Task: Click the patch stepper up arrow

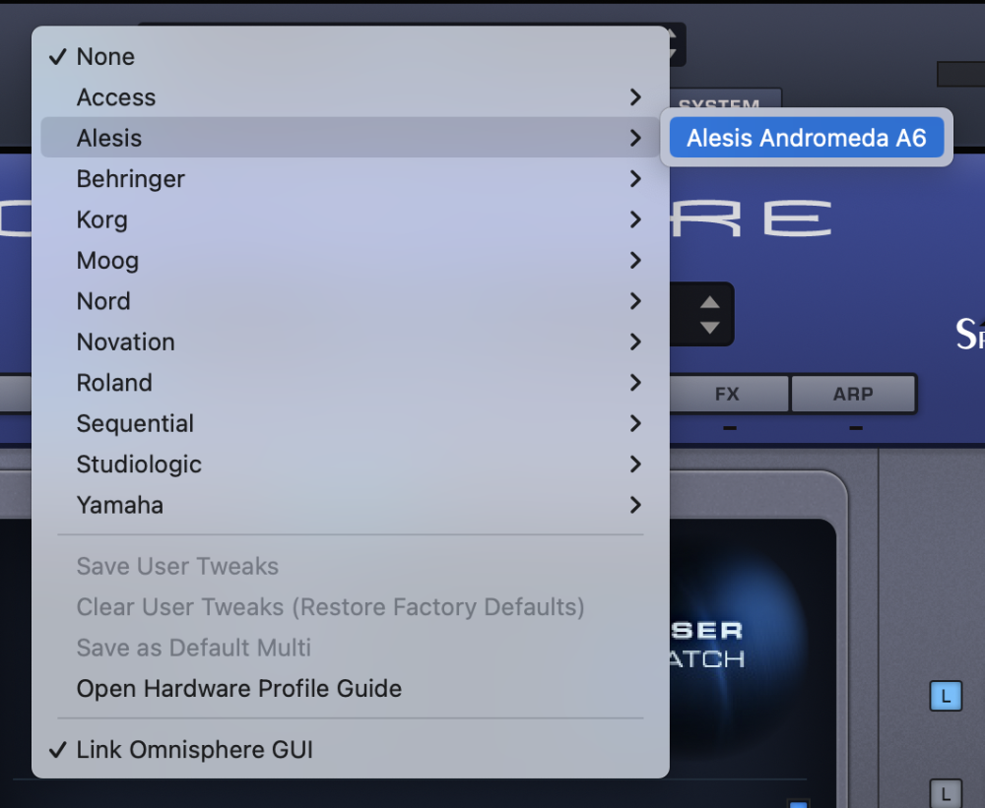Action: pyautogui.click(x=709, y=303)
